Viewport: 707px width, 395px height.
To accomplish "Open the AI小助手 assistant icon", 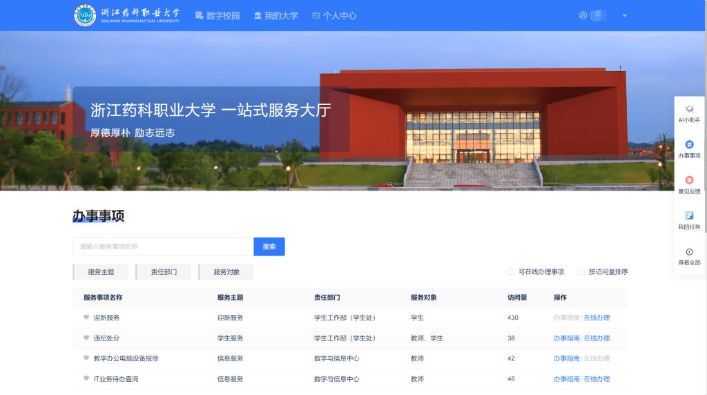I will (689, 110).
